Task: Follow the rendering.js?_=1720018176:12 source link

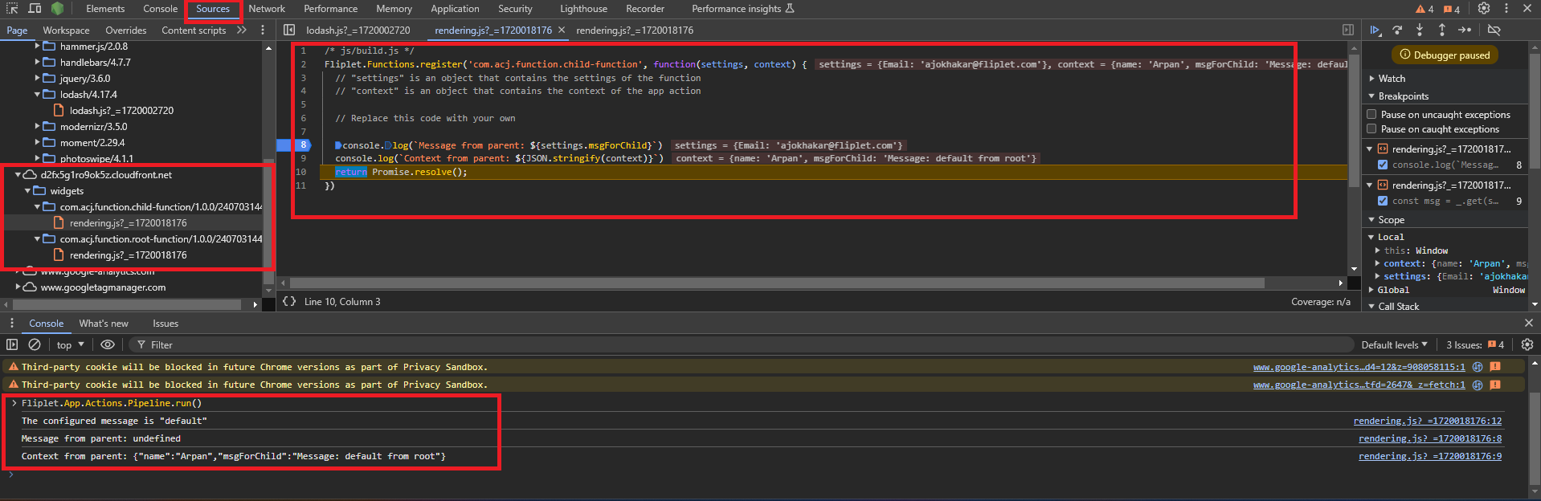Action: tap(1427, 421)
